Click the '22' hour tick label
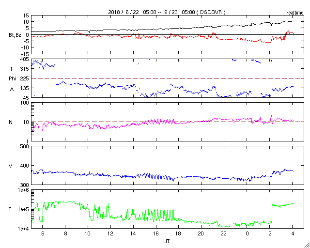Image resolution: width=310 pixels, height=248 pixels. [x=224, y=233]
